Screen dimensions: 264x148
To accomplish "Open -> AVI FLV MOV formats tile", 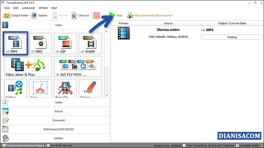I will [x=78, y=67].
